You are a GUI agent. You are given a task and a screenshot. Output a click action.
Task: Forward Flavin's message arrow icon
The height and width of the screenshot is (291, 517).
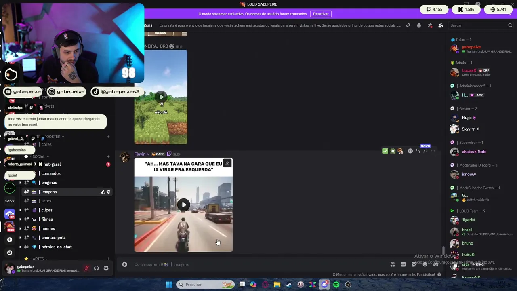pyautogui.click(x=425, y=151)
